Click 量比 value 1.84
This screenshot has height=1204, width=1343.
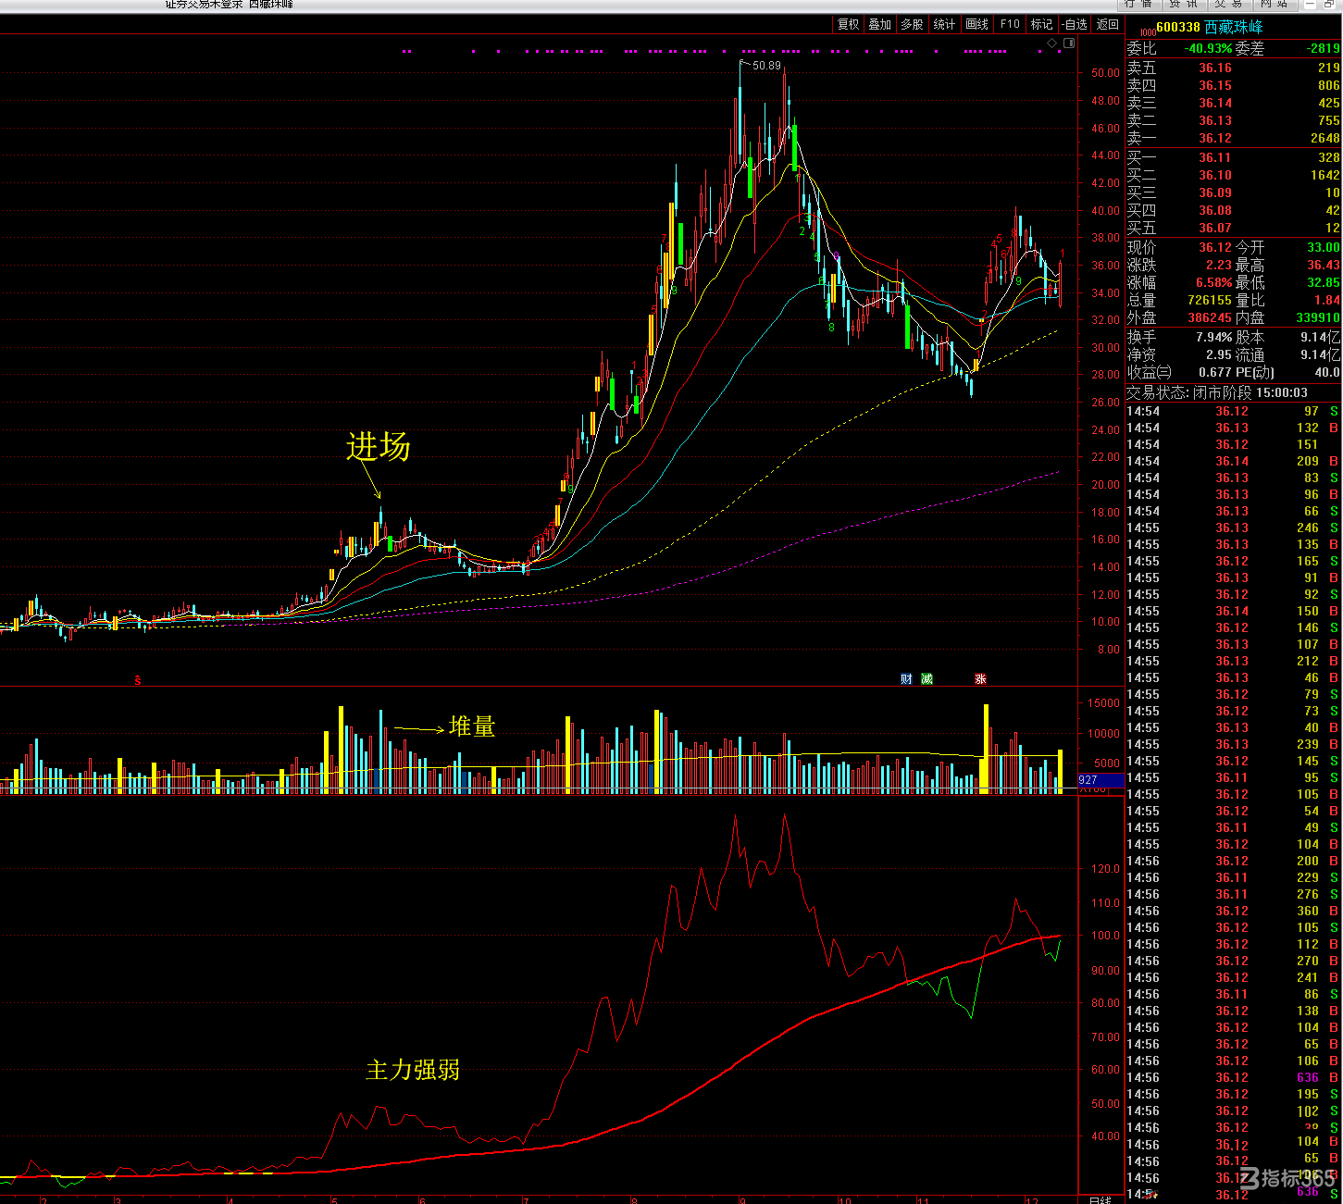tap(1326, 300)
